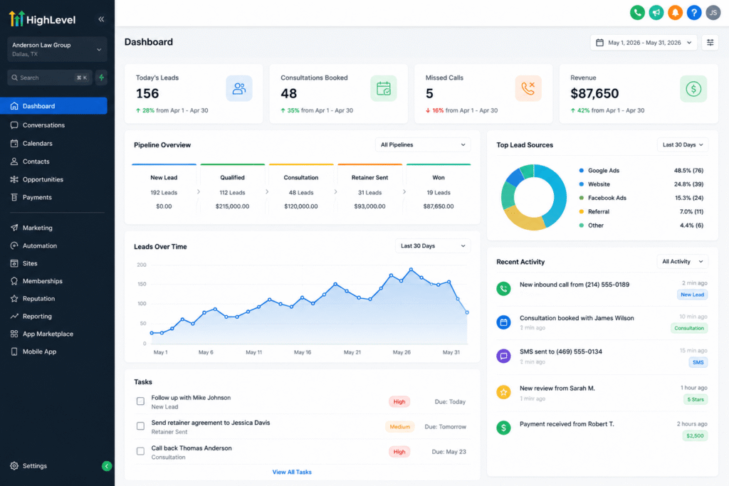Click the Google Ads legend dot
The width and height of the screenshot is (729, 486).
(x=581, y=171)
